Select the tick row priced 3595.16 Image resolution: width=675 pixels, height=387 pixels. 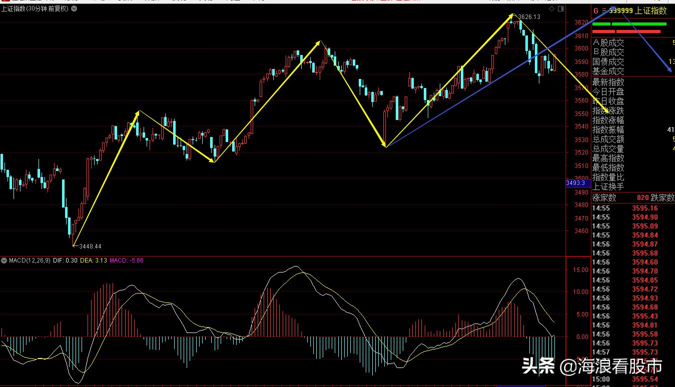pyautogui.click(x=633, y=208)
